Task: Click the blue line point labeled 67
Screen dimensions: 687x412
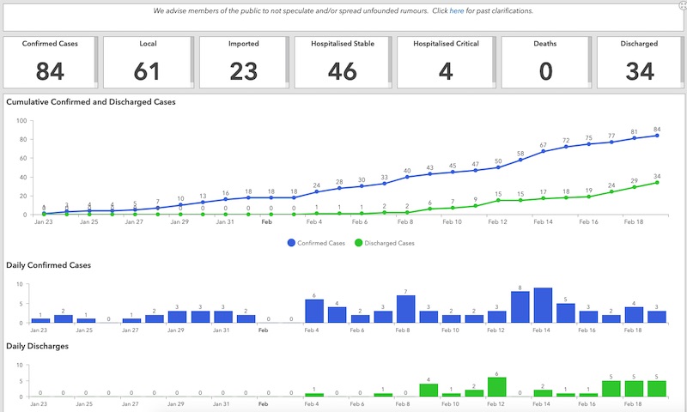Action: (x=544, y=152)
